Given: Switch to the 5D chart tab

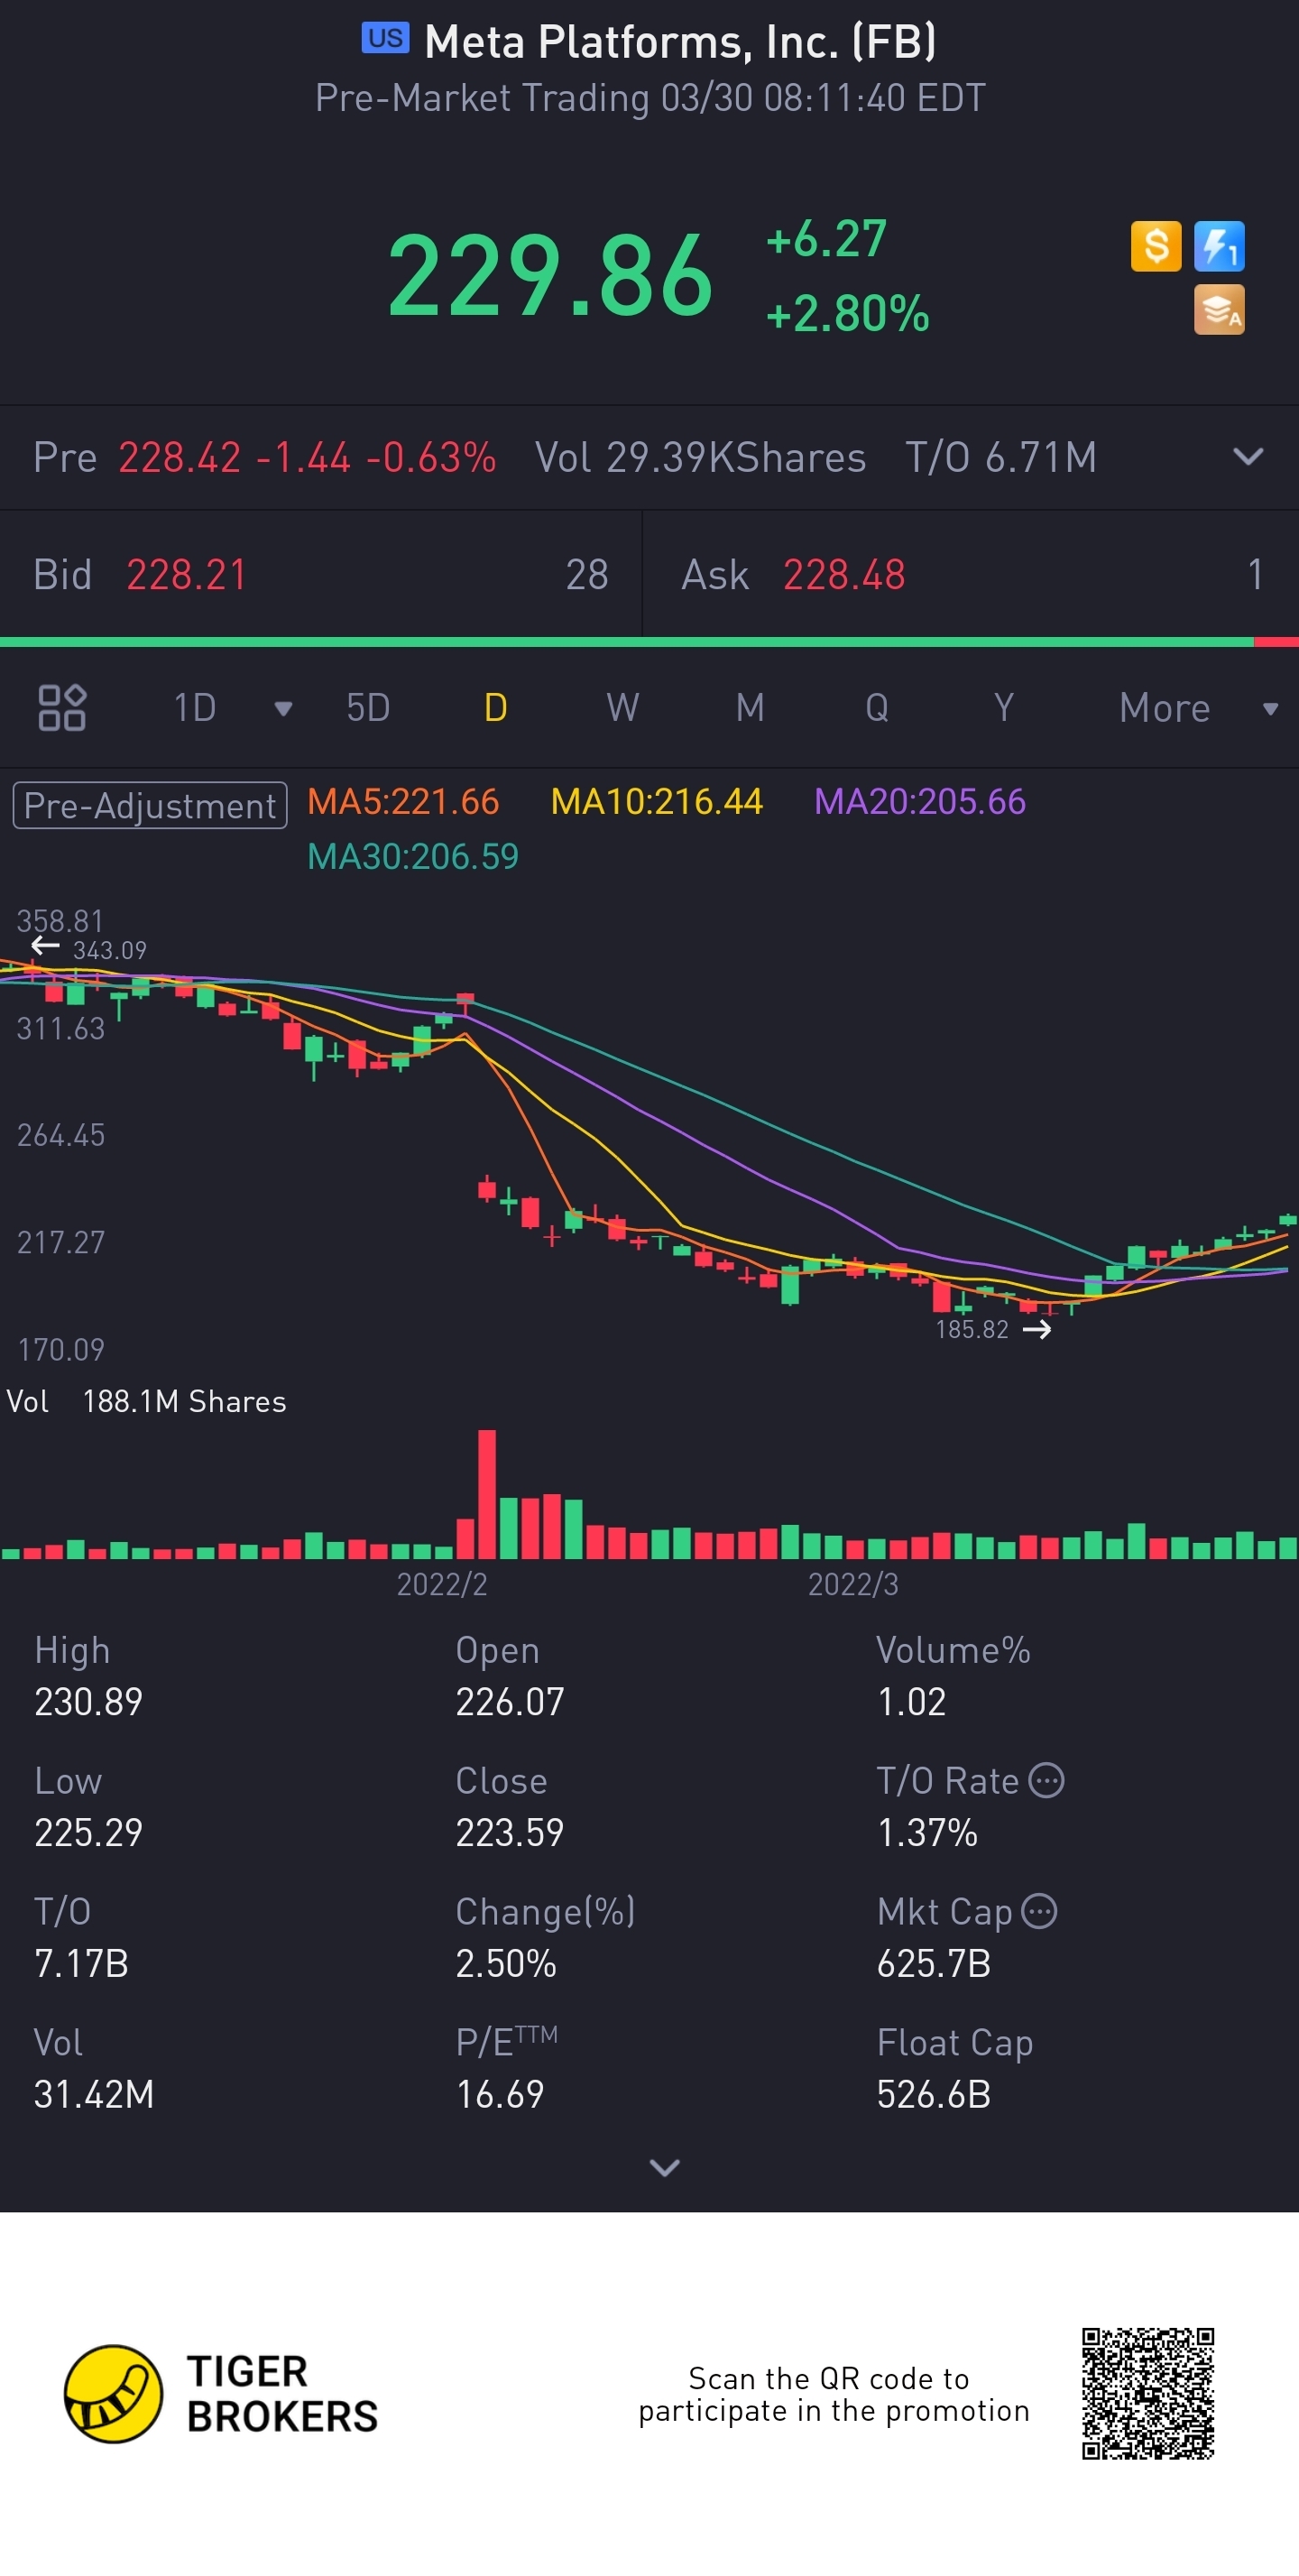Looking at the screenshot, I should 368,708.
